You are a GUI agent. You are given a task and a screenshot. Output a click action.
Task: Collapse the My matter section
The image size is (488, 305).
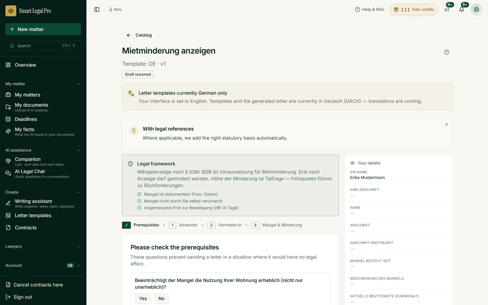pyautogui.click(x=43, y=84)
